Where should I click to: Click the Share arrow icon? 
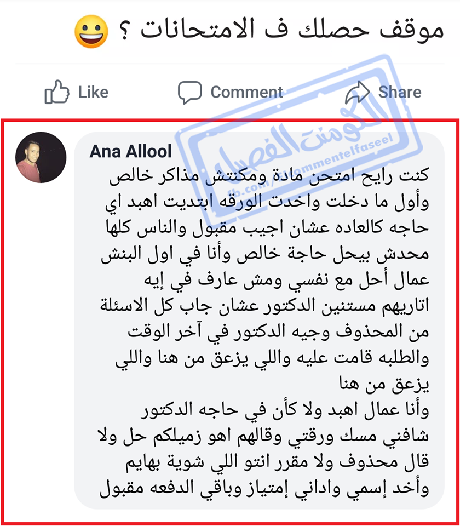358,92
